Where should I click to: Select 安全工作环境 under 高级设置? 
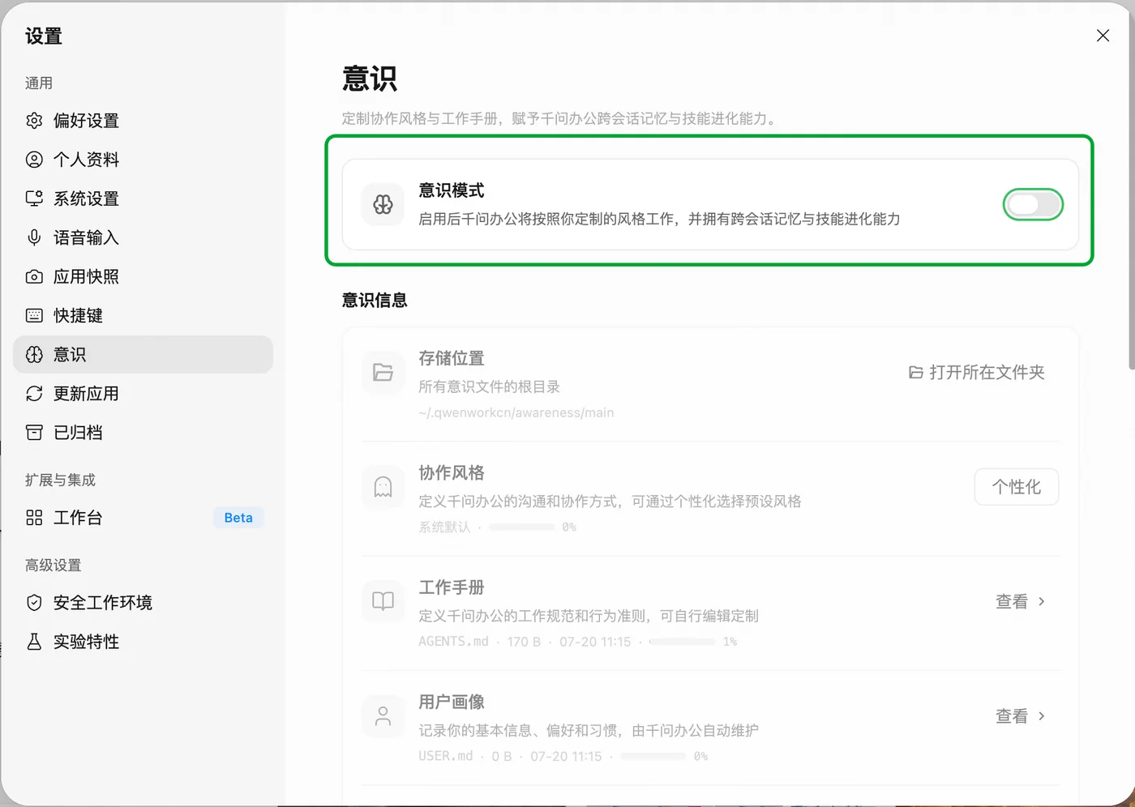pos(143,603)
